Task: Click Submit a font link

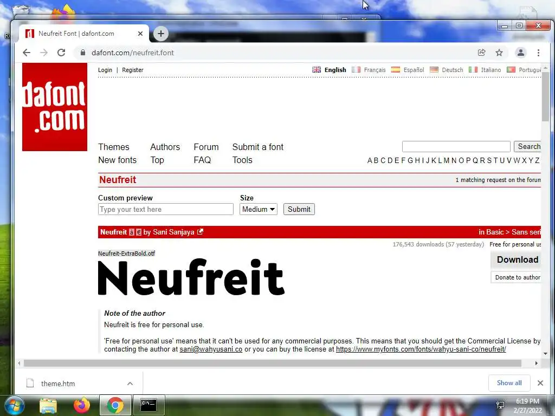Action: pyautogui.click(x=257, y=147)
